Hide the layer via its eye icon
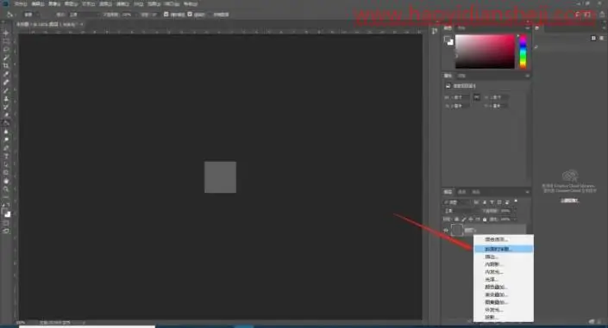Screen dimensions: 608x328 pos(446,230)
